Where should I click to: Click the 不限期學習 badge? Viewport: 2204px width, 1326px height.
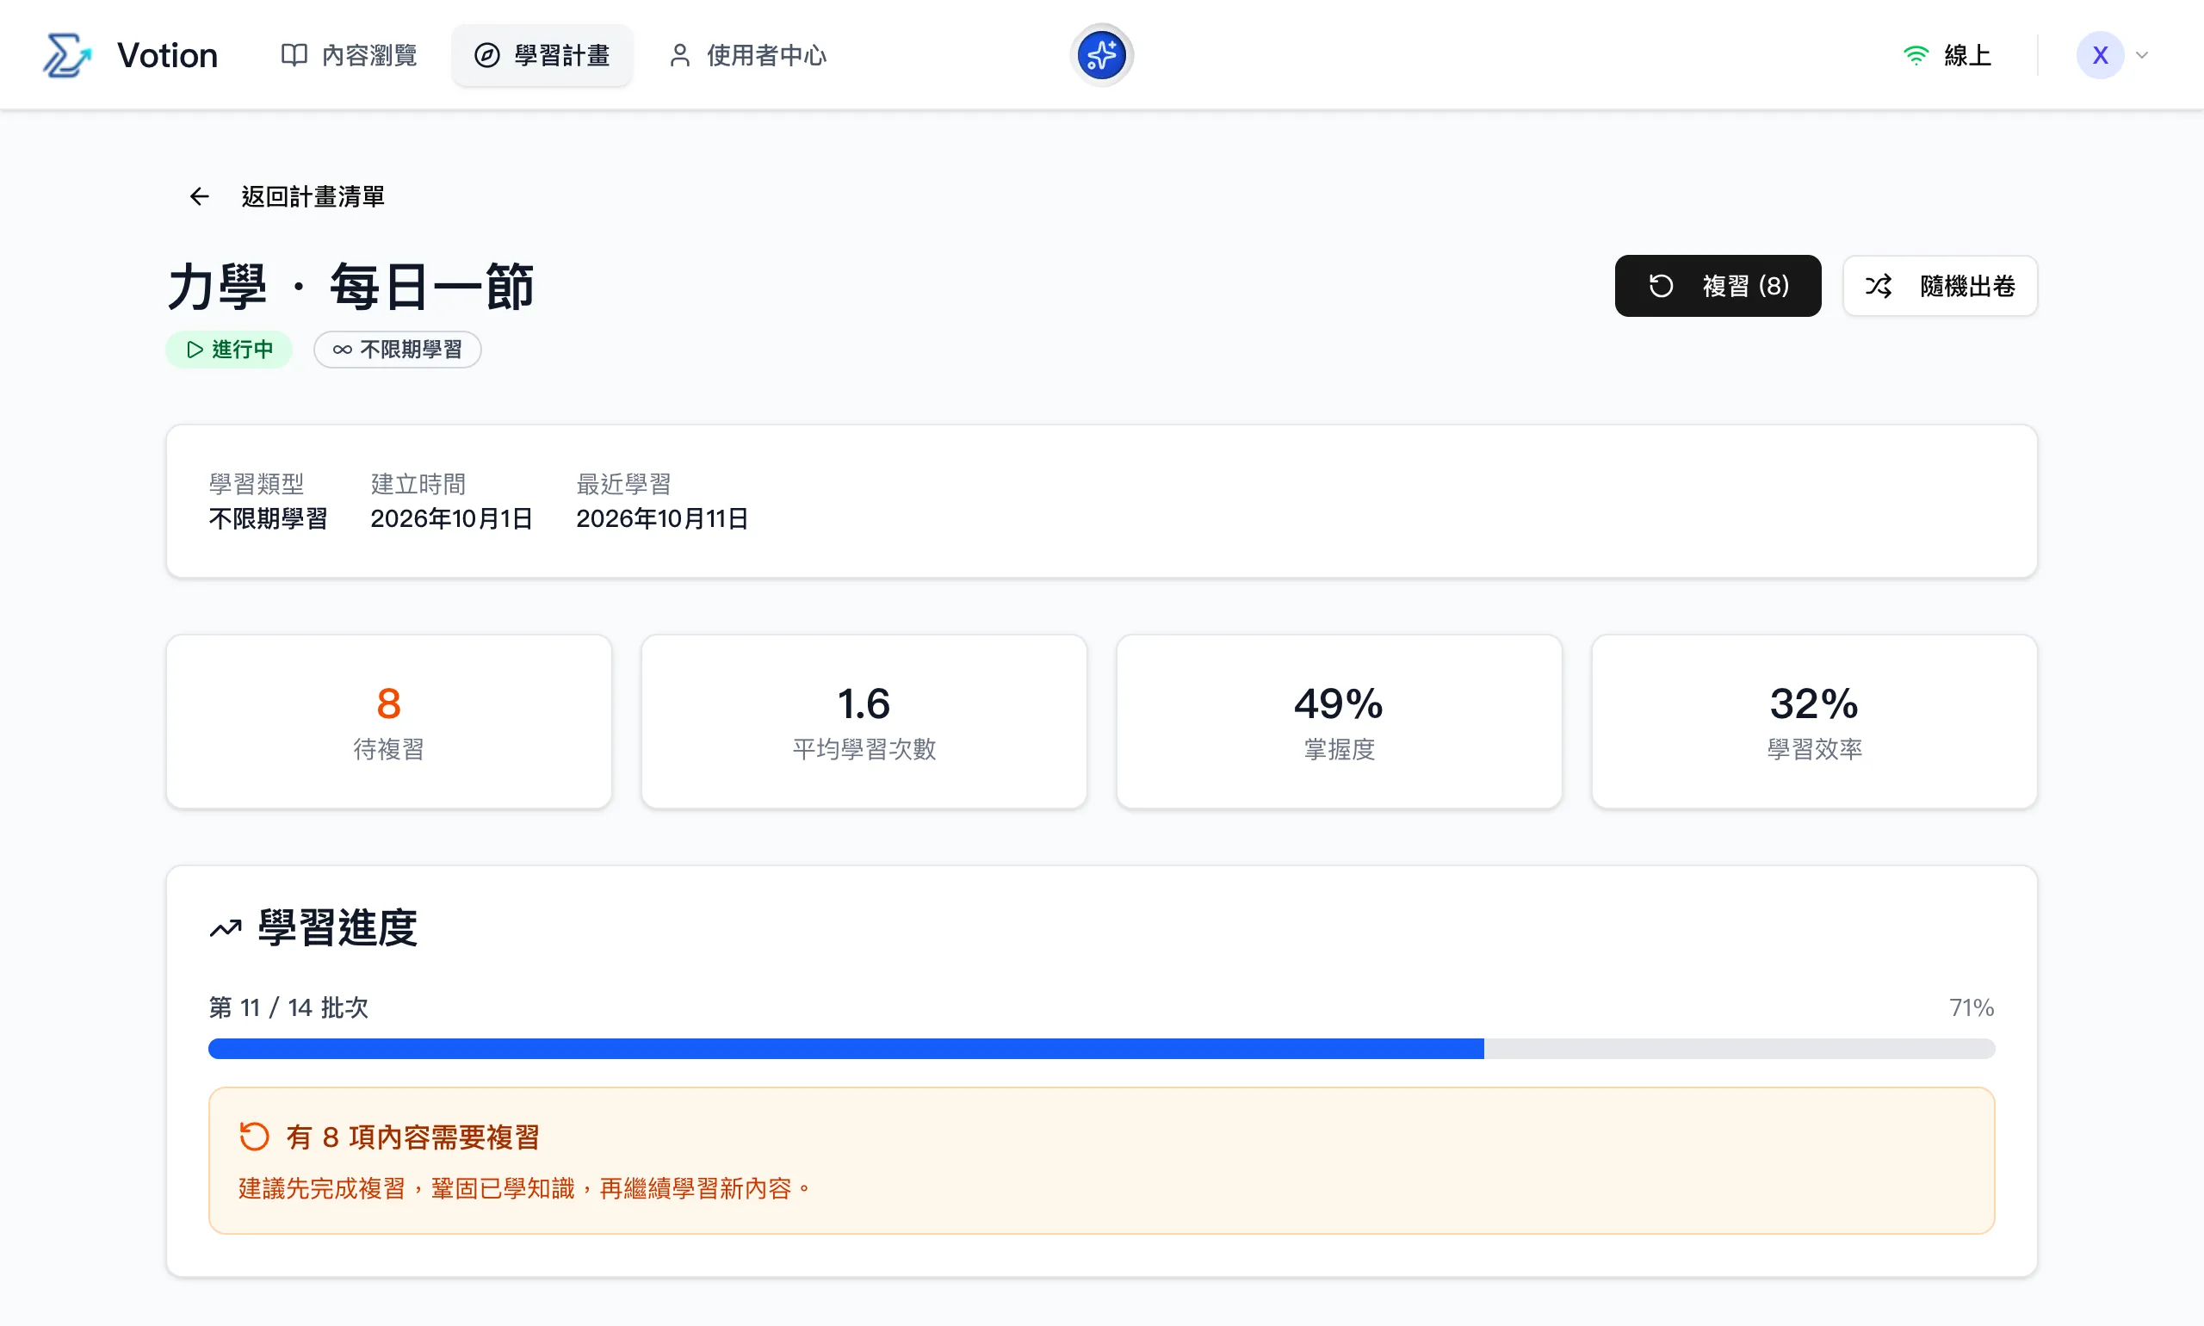397,350
